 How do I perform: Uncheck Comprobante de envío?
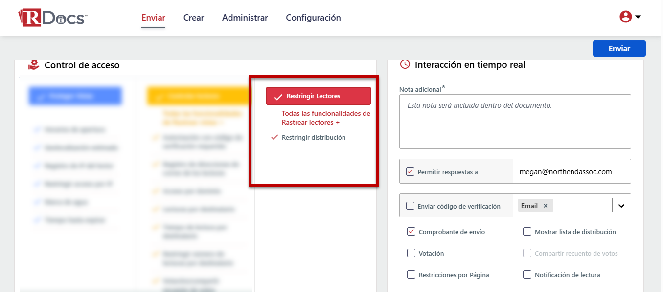411,232
